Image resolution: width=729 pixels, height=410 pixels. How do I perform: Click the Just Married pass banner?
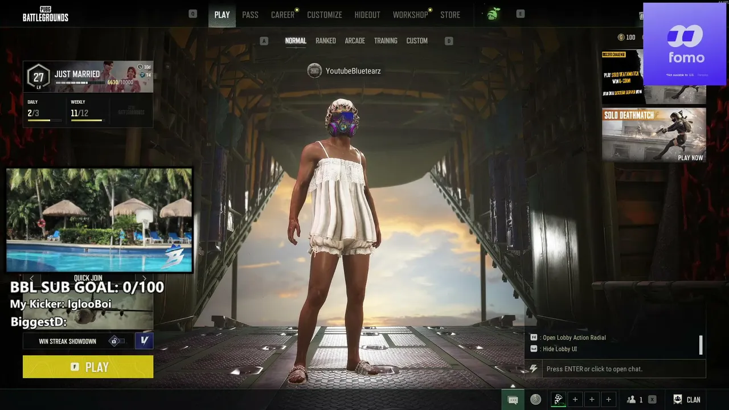point(88,77)
